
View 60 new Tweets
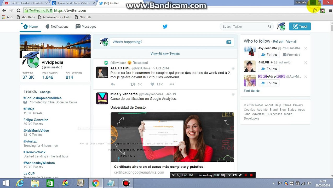pos(165,54)
